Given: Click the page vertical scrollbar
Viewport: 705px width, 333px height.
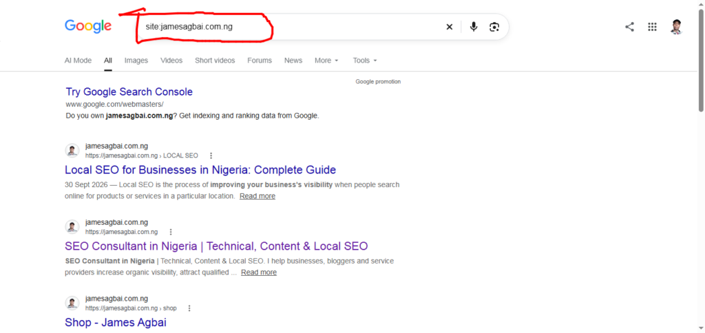Looking at the screenshot, I should click(701, 61).
